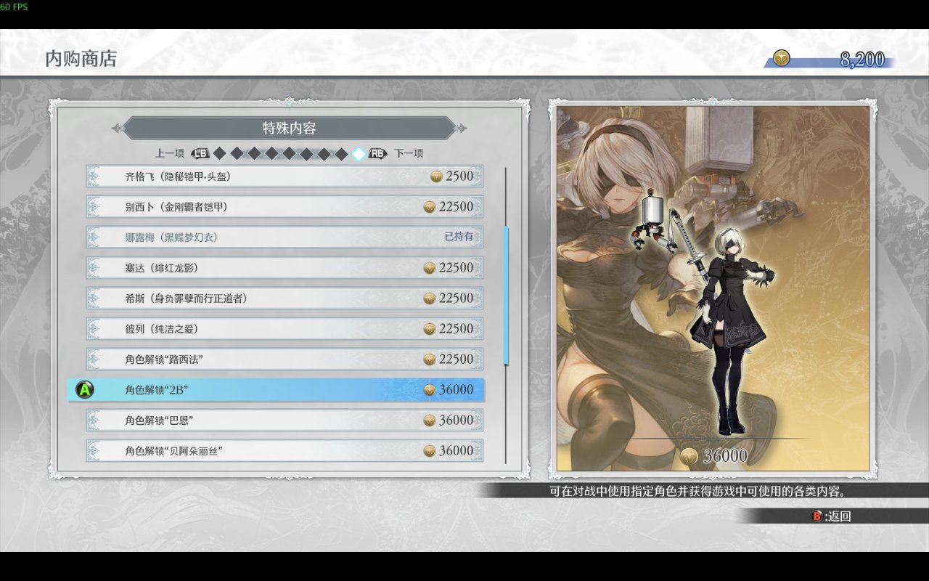
Task: Click the 8,200 currency balance
Action: click(862, 60)
